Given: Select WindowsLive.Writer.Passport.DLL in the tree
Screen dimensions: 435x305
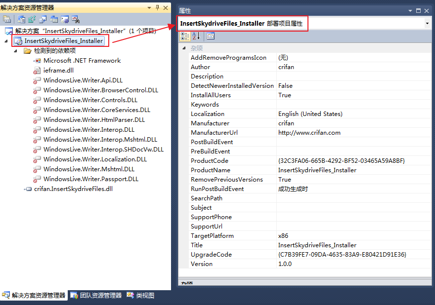Looking at the screenshot, I should [91, 179].
